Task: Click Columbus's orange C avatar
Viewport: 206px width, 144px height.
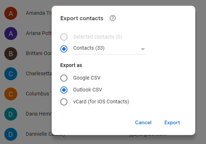Action: (x=11, y=94)
